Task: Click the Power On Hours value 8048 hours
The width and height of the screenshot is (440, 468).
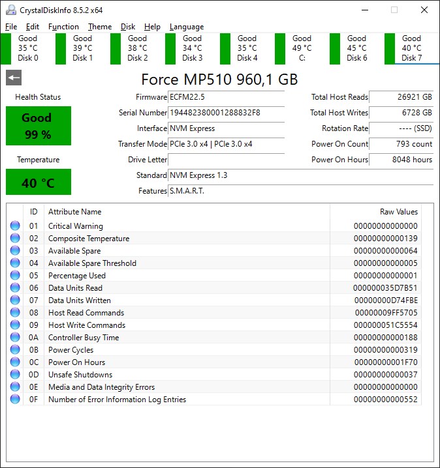Action: pyautogui.click(x=401, y=160)
